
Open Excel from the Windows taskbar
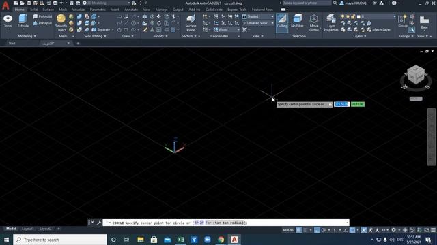coord(181,240)
